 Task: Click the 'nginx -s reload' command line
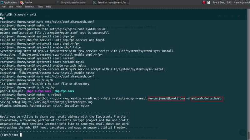pyautogui.click(x=31, y=95)
